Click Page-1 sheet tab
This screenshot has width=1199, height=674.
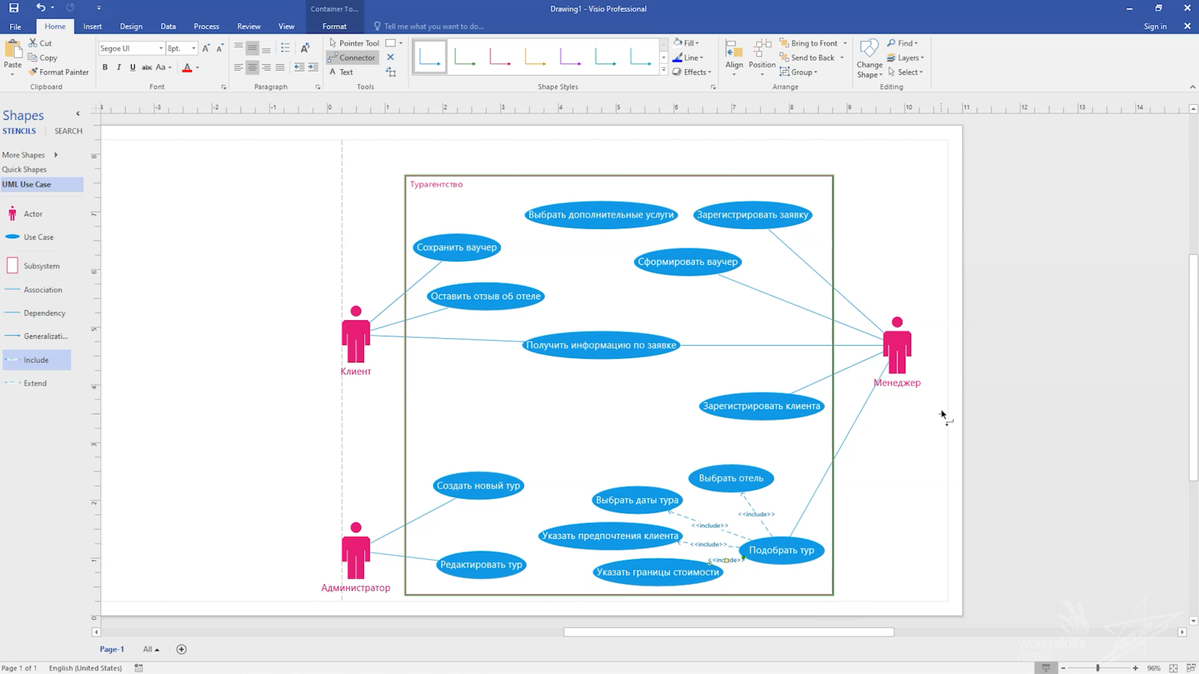coord(112,649)
